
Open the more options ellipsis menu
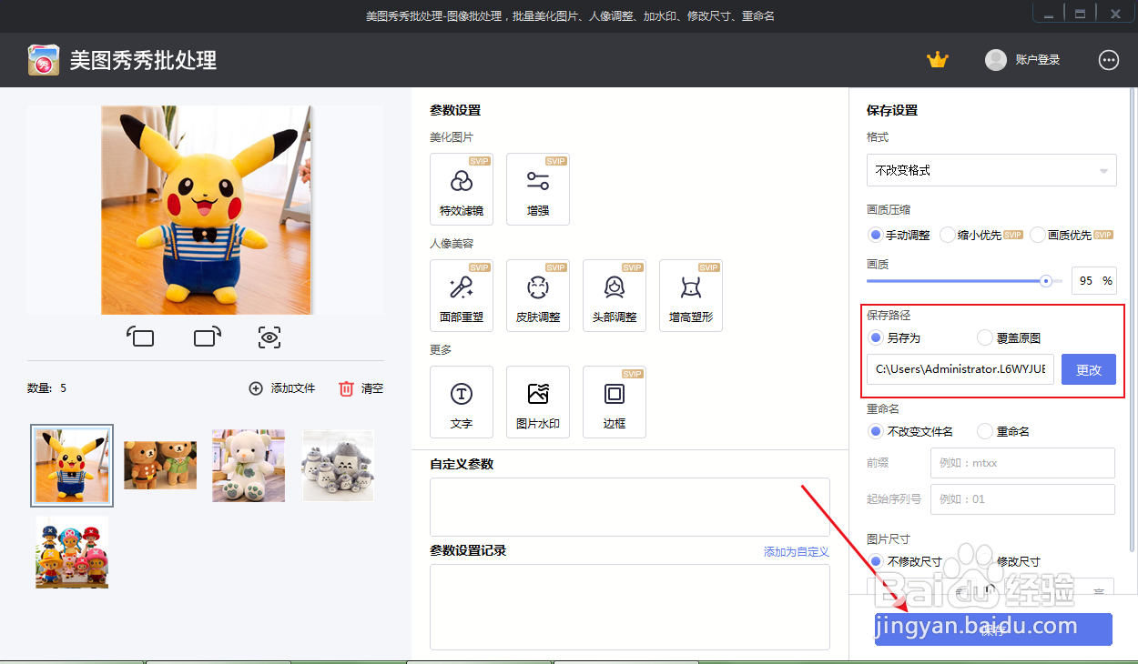pyautogui.click(x=1109, y=60)
